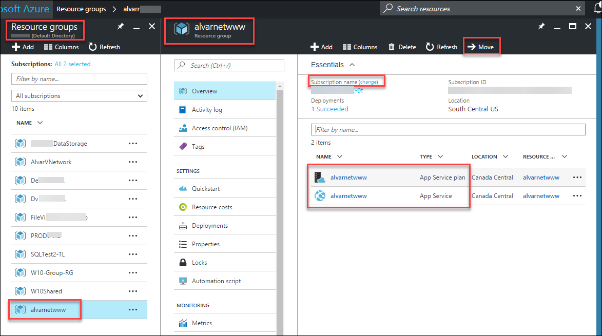Click the Filter by name field under Subscriptions
The height and width of the screenshot is (336, 602).
pyautogui.click(x=79, y=78)
